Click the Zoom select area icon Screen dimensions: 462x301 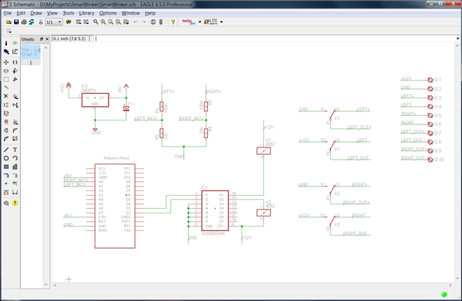(x=126, y=22)
